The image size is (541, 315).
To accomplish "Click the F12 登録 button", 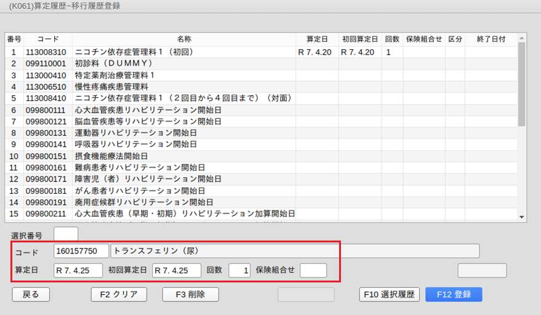I will click(x=453, y=295).
